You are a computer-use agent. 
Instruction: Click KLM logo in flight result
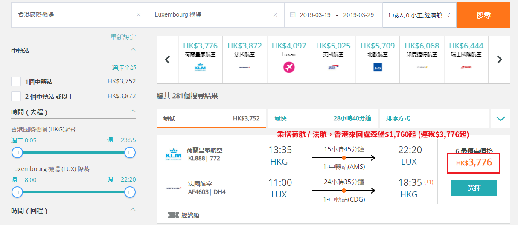[x=173, y=155]
